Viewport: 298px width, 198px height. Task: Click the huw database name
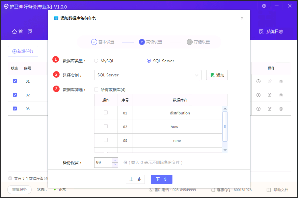(174, 127)
